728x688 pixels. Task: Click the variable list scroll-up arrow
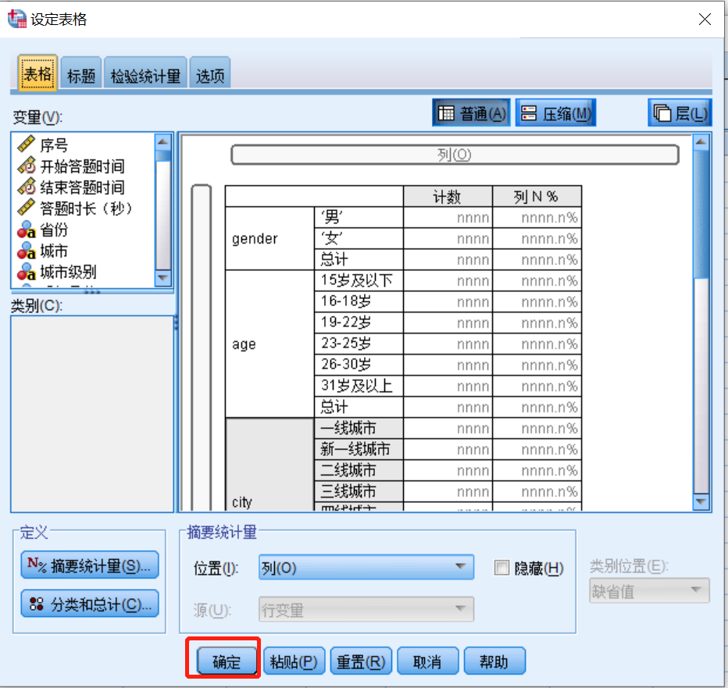(163, 141)
